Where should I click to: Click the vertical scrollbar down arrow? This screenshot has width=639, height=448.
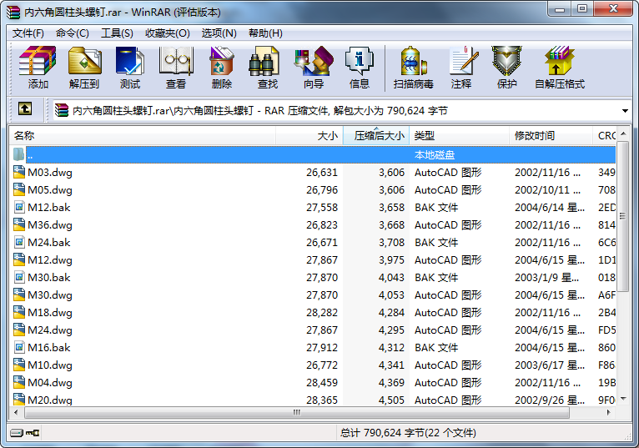pos(622,399)
